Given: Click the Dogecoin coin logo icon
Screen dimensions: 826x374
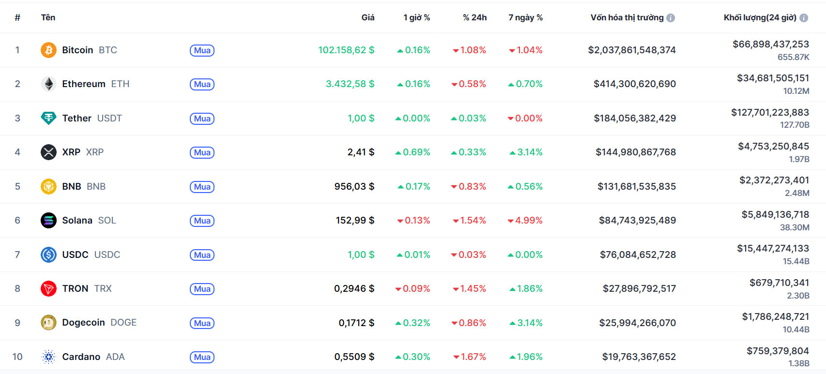Looking at the screenshot, I should [48, 323].
